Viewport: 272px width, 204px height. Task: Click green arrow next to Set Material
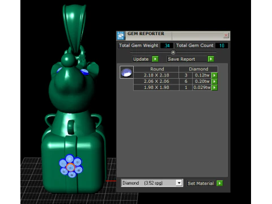click(x=220, y=183)
